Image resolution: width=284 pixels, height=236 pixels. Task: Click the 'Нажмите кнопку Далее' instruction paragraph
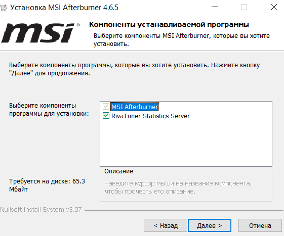click(x=134, y=69)
